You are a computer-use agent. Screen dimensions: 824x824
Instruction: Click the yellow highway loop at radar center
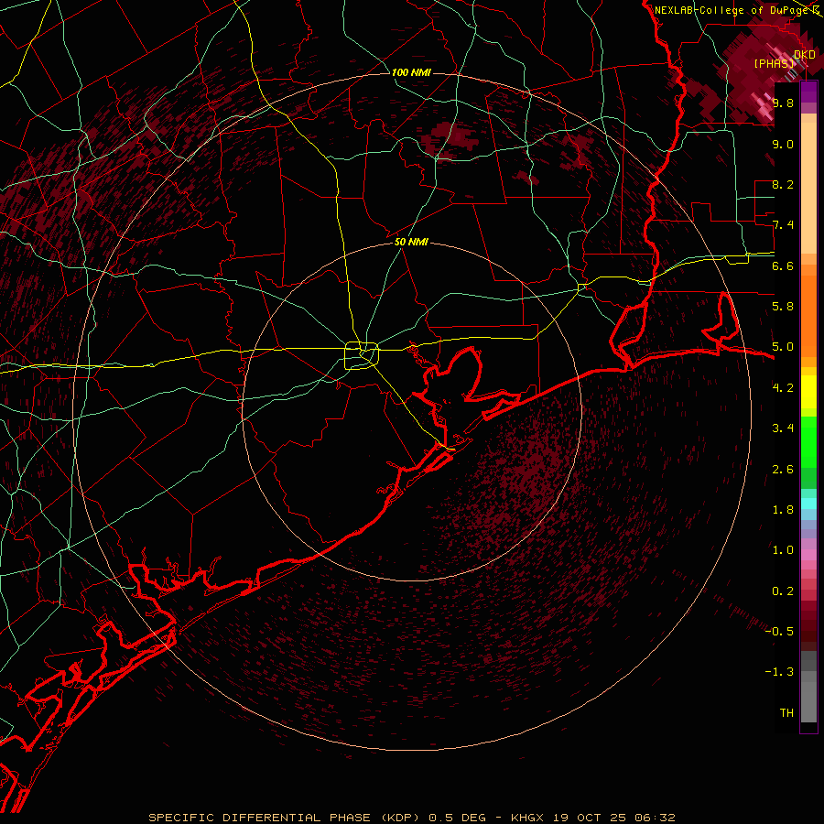click(361, 355)
